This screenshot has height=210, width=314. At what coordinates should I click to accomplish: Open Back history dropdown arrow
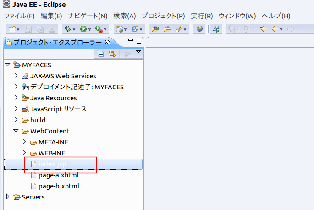tap(281, 29)
